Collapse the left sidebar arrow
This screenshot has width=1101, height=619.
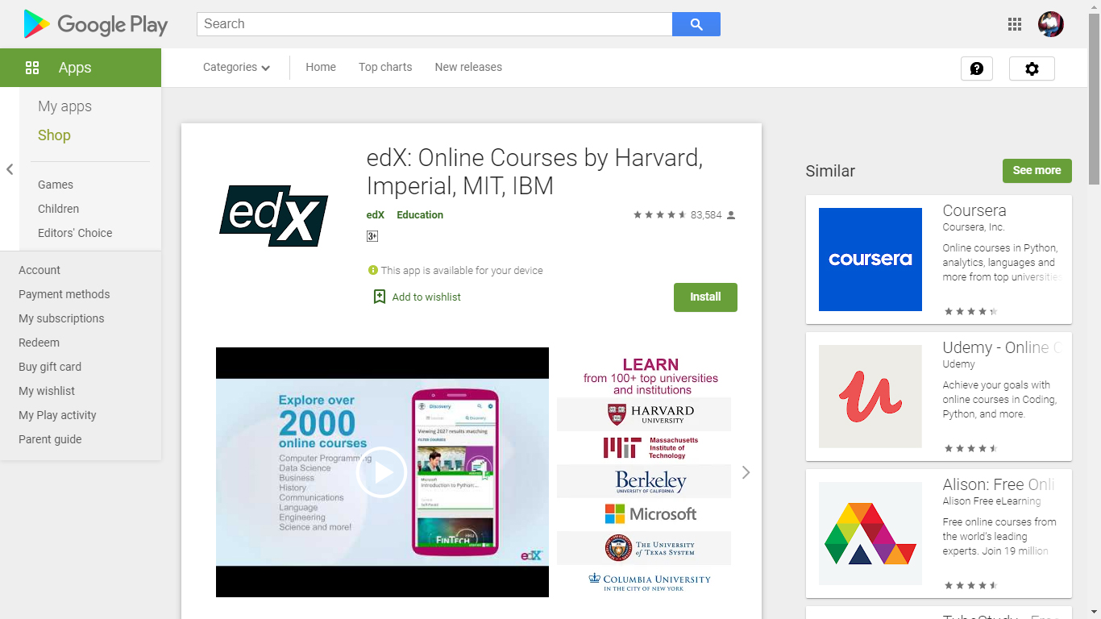10,169
